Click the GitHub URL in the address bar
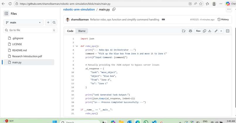The width and height of the screenshot is (236, 123). click(65, 4)
